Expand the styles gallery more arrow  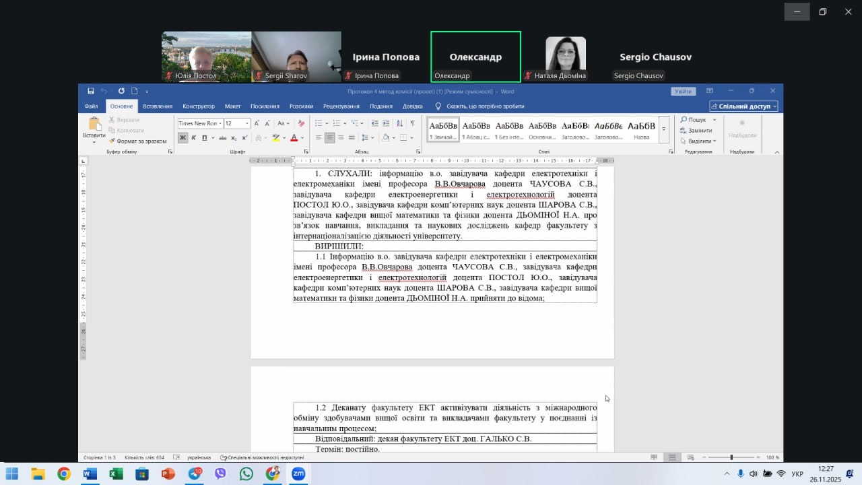tap(663, 129)
